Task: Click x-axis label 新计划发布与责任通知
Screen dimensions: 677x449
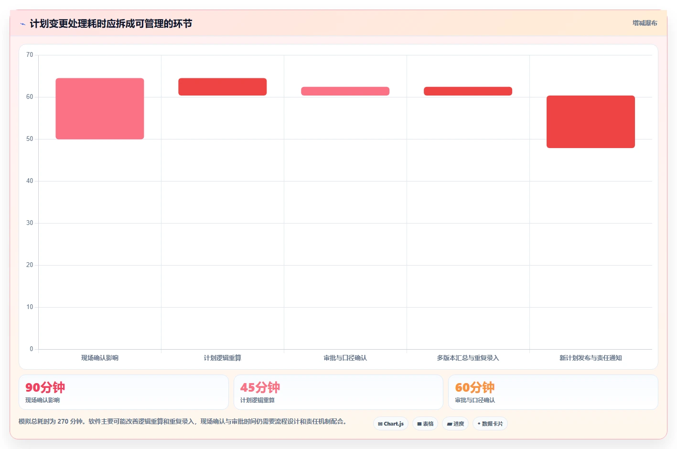Action: (x=591, y=358)
